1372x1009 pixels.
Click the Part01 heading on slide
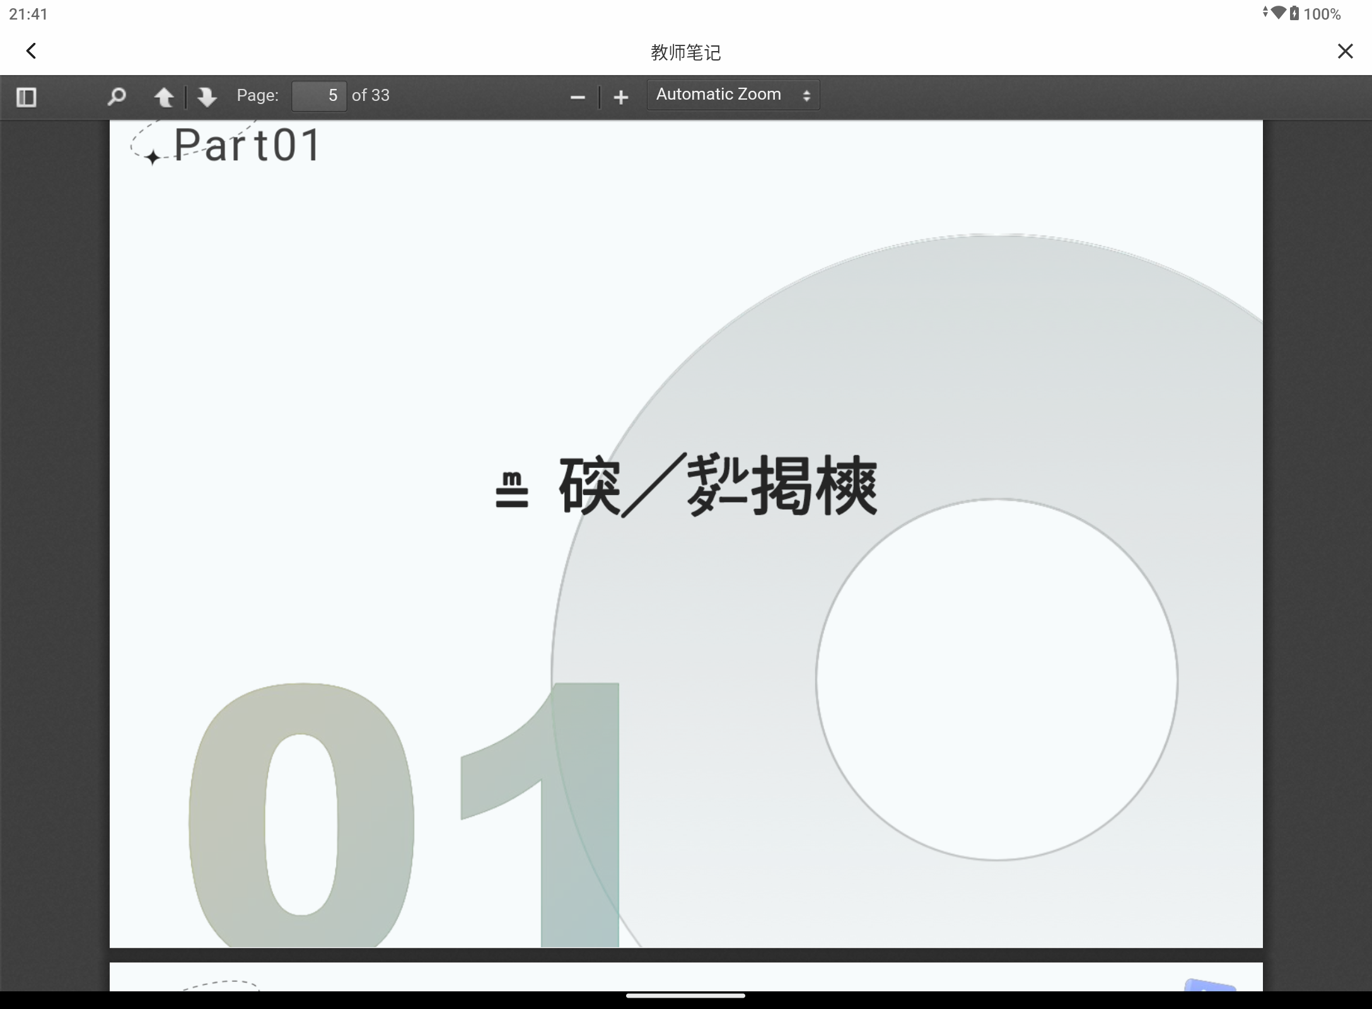pos(247,146)
